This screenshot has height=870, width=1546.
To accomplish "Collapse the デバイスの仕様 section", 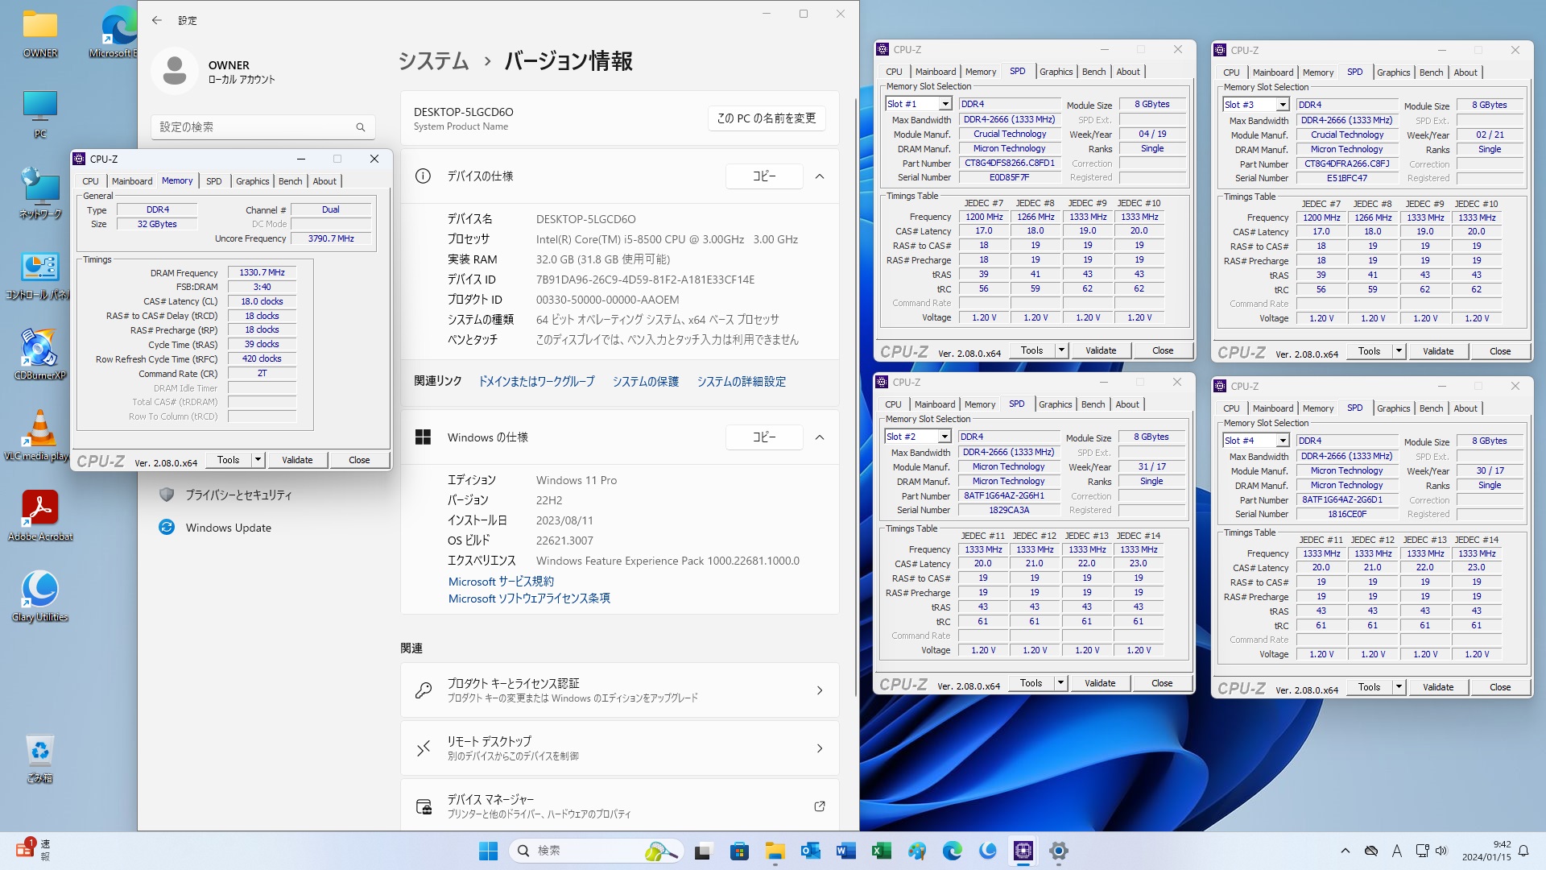I will coord(819,176).
